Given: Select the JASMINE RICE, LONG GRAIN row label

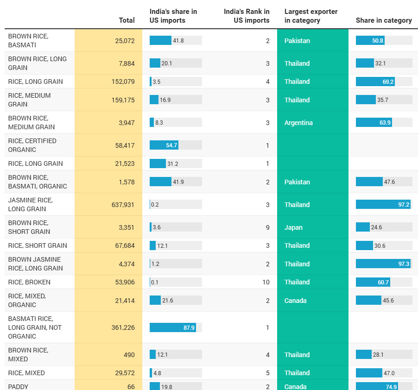Looking at the screenshot, I should [x=31, y=204].
